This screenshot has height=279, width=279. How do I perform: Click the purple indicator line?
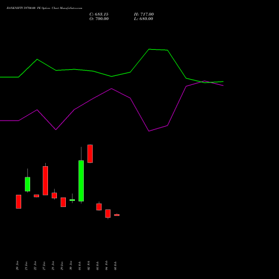coord(112,89)
